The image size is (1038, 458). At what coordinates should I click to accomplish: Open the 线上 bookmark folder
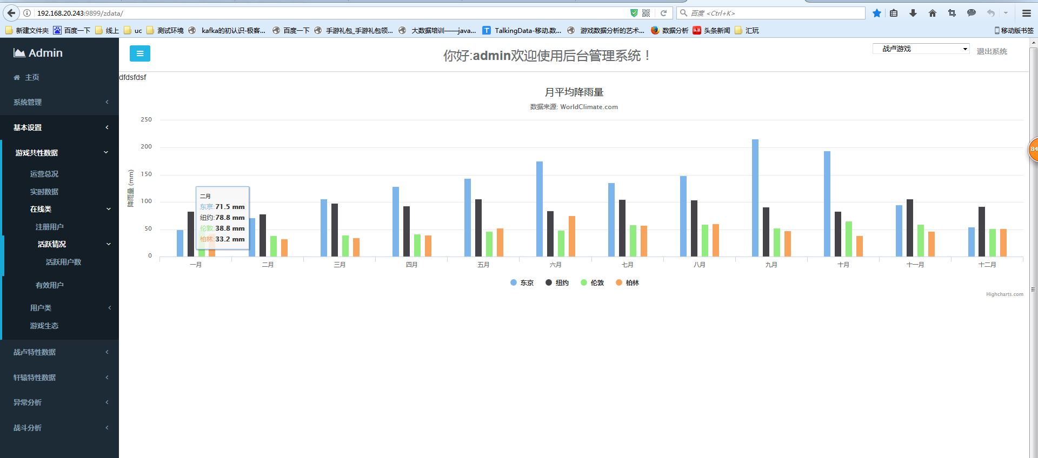tap(107, 30)
